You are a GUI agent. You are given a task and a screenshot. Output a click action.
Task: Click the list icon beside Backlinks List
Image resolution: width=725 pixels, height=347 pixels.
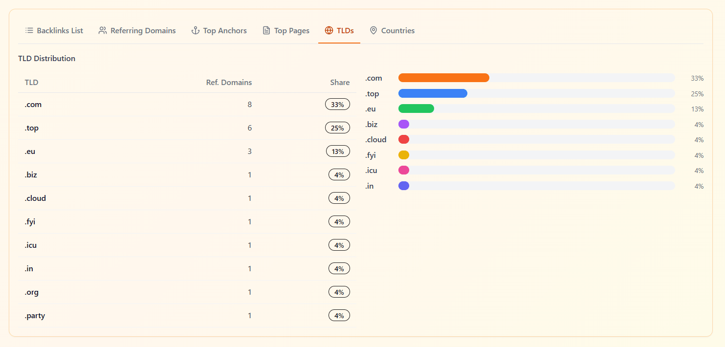pyautogui.click(x=28, y=30)
